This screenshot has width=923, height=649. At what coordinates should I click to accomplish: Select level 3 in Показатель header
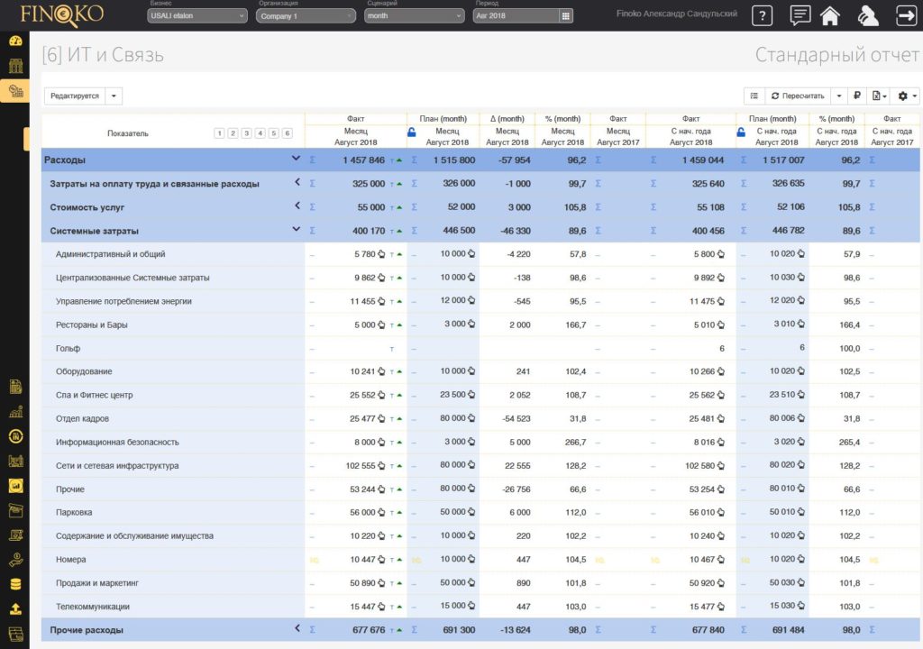tap(246, 133)
